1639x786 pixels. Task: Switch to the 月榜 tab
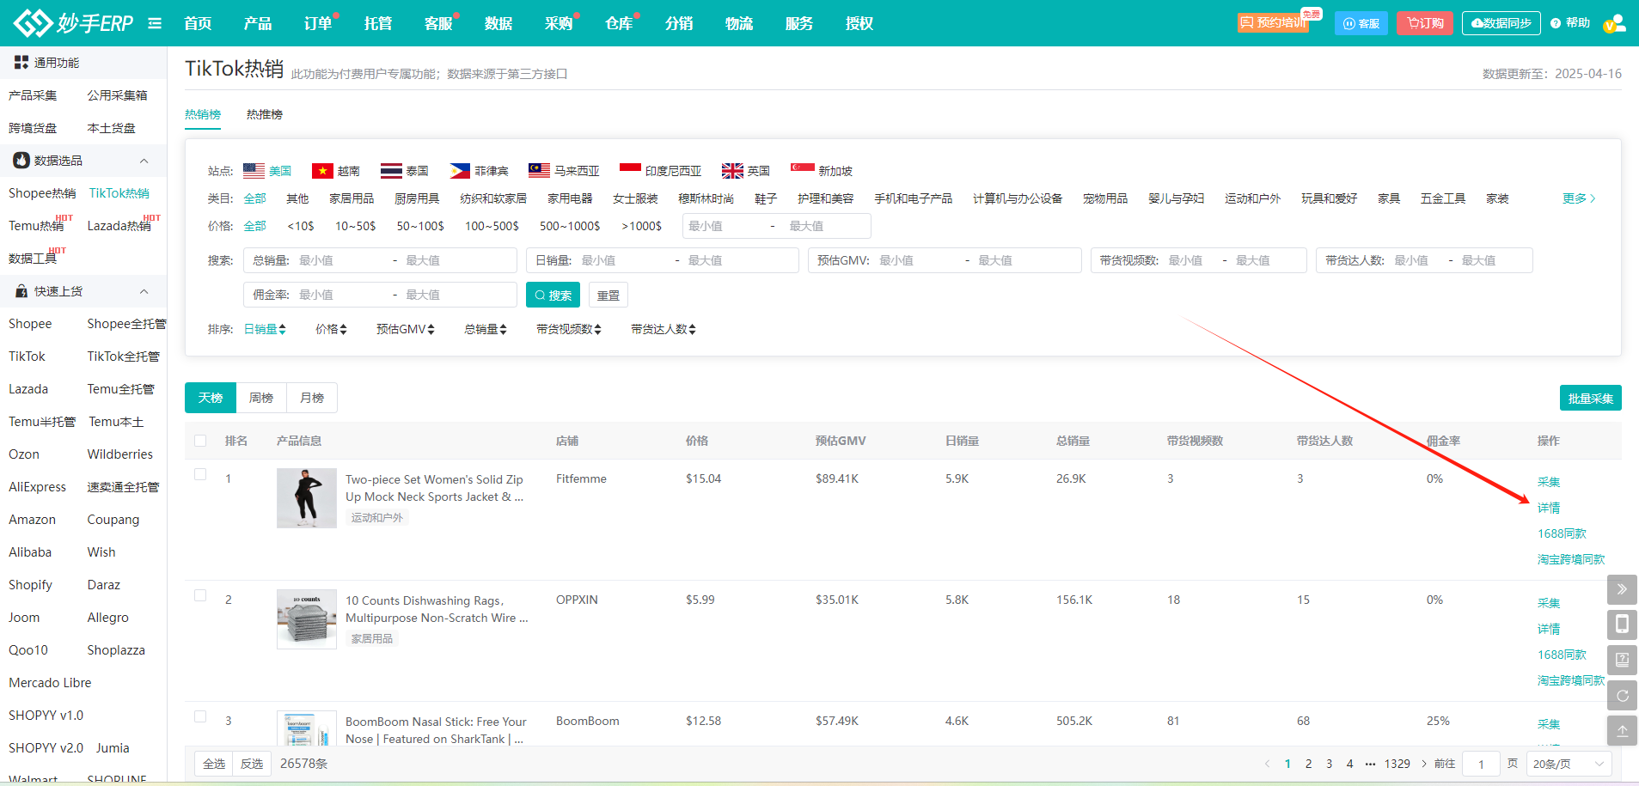point(312,398)
